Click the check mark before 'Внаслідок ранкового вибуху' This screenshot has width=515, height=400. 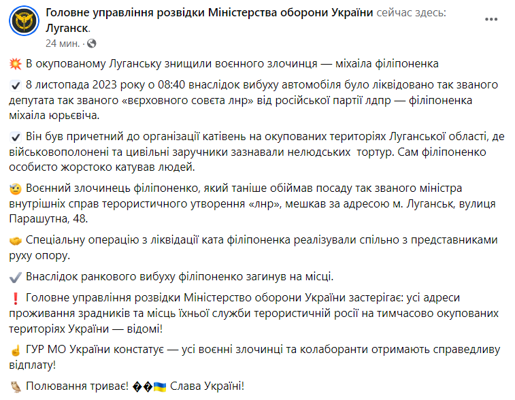[x=16, y=276]
